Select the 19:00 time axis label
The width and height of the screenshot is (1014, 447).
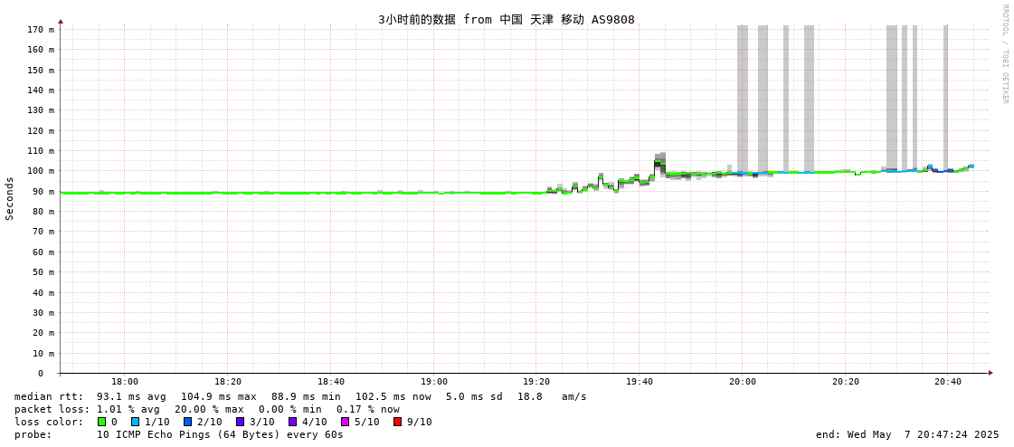coord(433,383)
